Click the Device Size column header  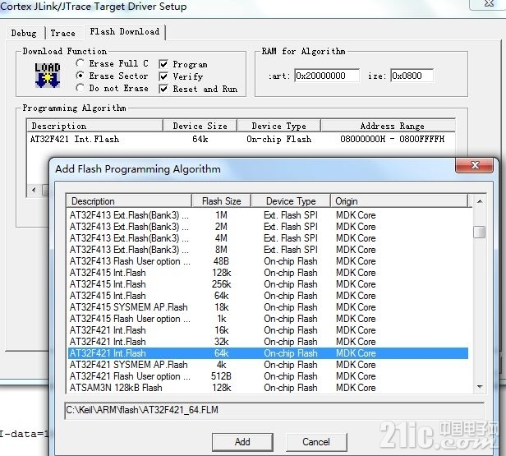coord(200,126)
